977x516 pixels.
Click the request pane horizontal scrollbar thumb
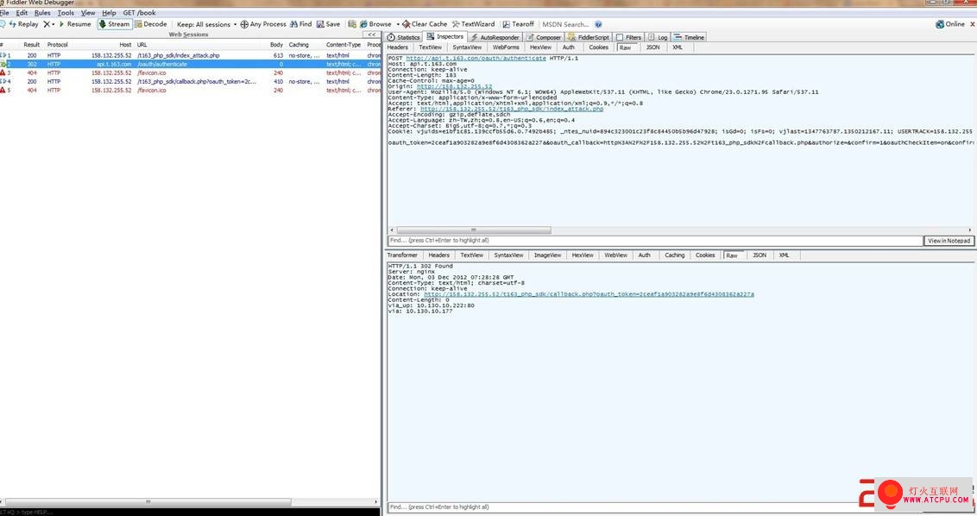tap(474, 230)
